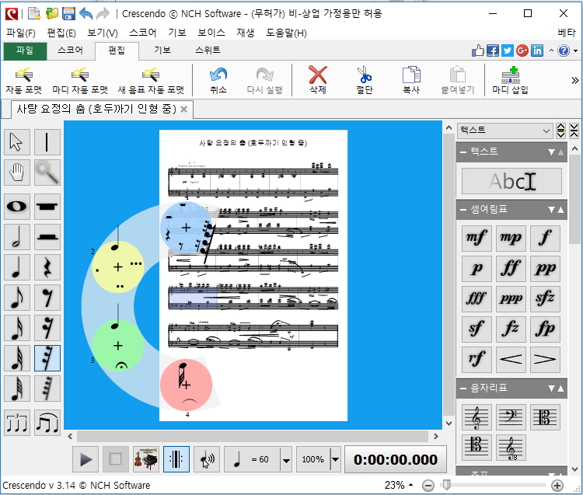Adjust the zoom slider handle

click(x=446, y=485)
